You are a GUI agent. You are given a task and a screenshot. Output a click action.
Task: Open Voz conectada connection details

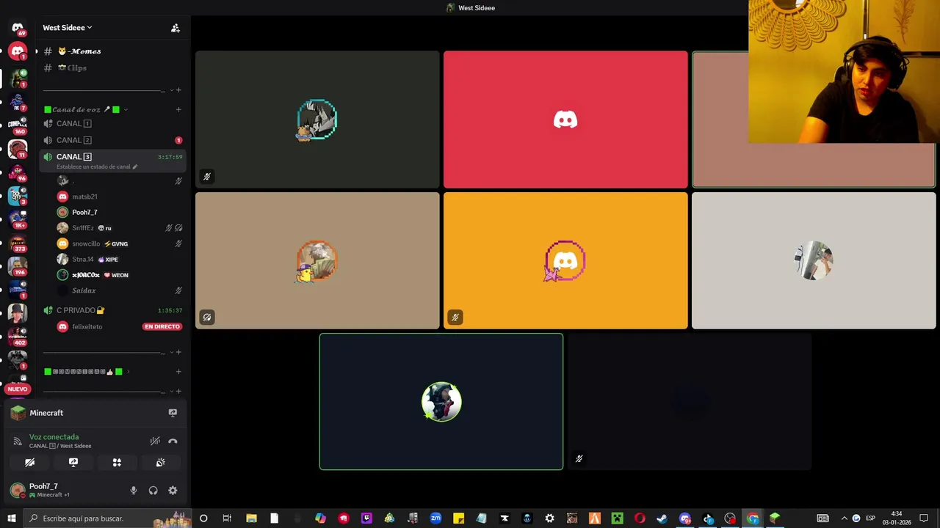54,437
